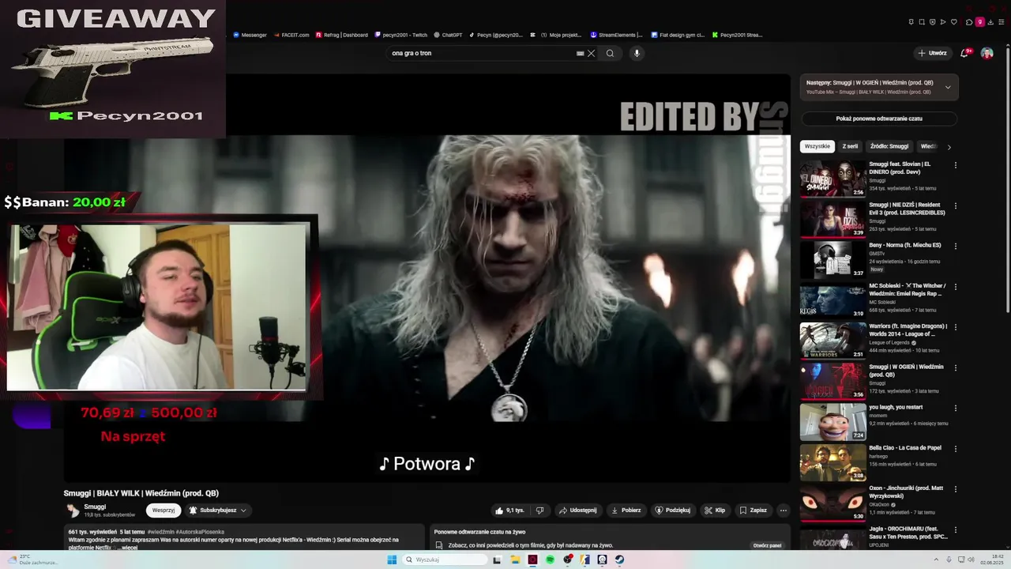Submit search with the magnifier icon
The height and width of the screenshot is (569, 1011).
click(x=610, y=53)
